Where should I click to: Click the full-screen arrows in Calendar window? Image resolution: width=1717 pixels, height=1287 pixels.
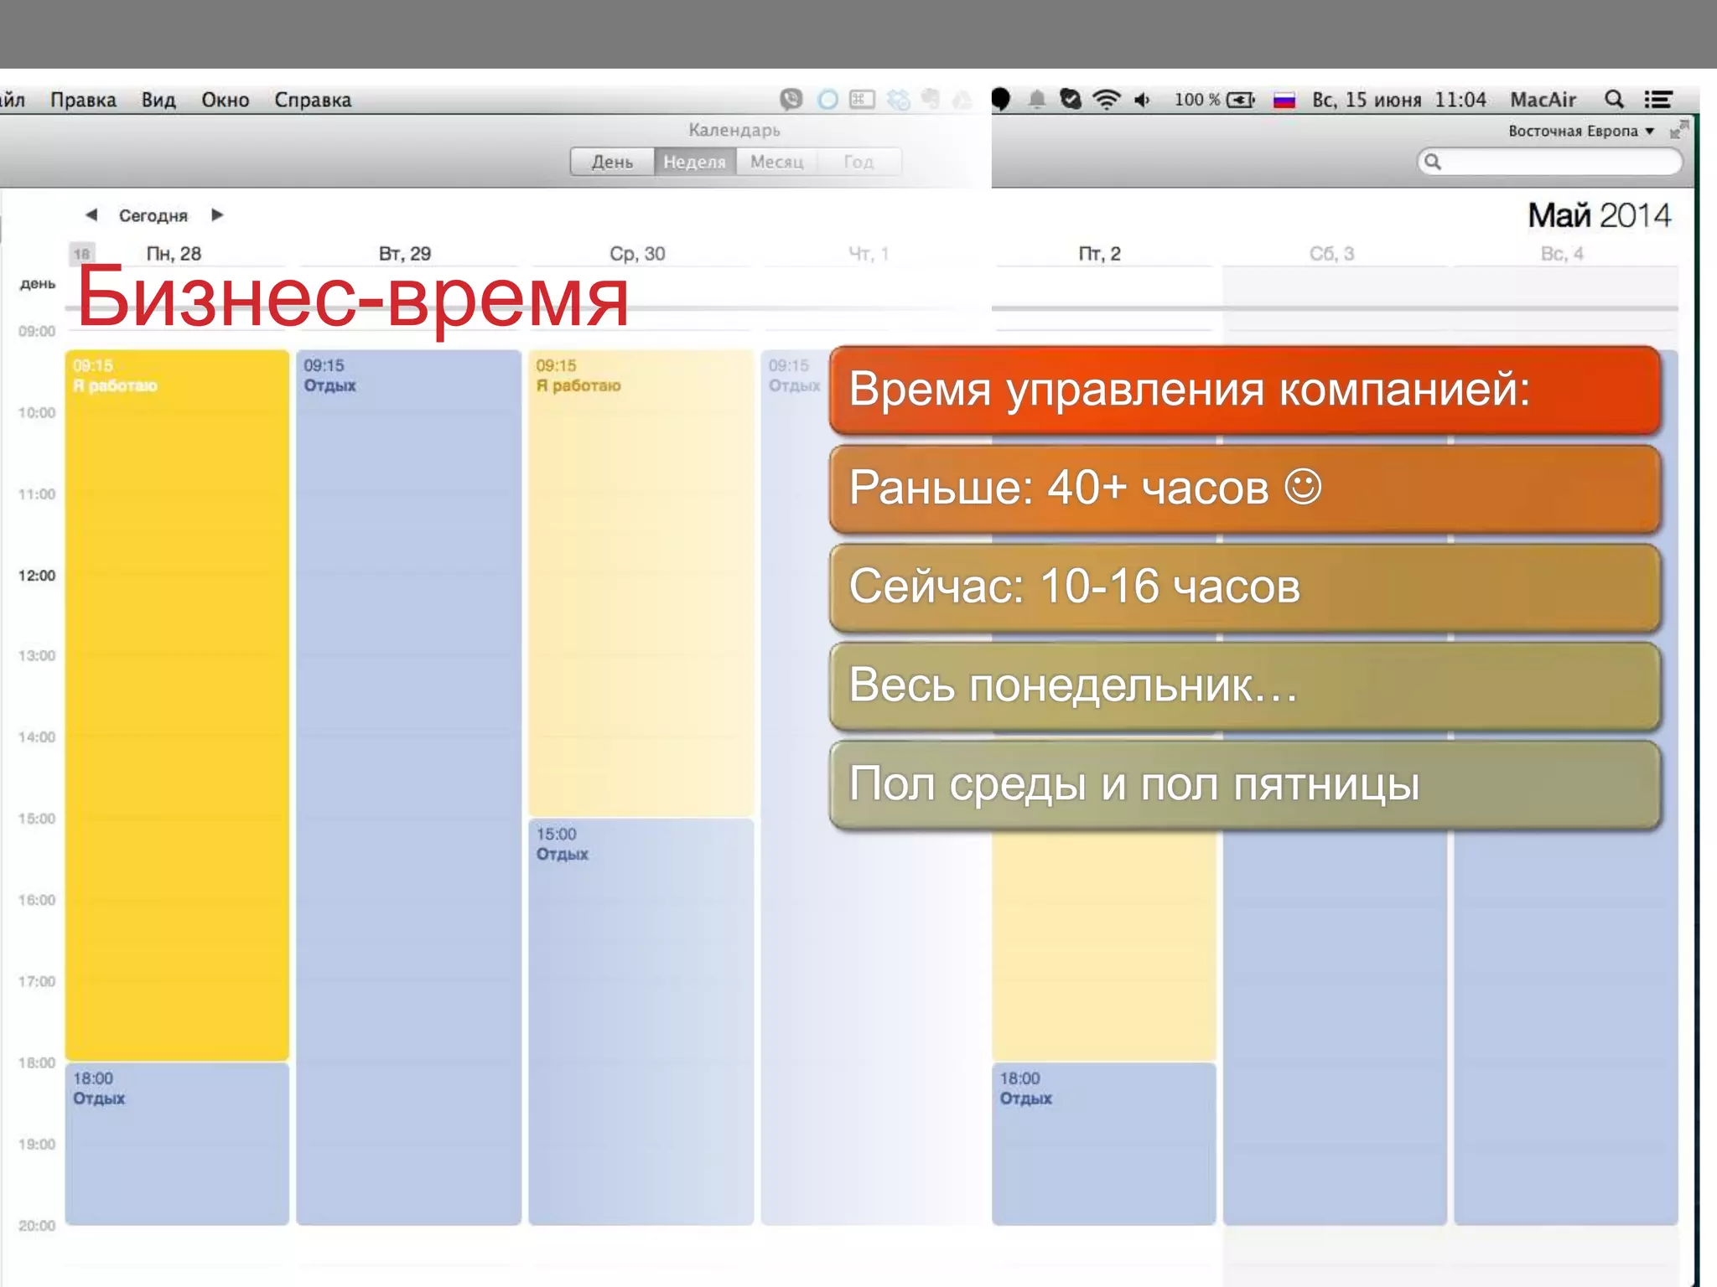[1678, 129]
